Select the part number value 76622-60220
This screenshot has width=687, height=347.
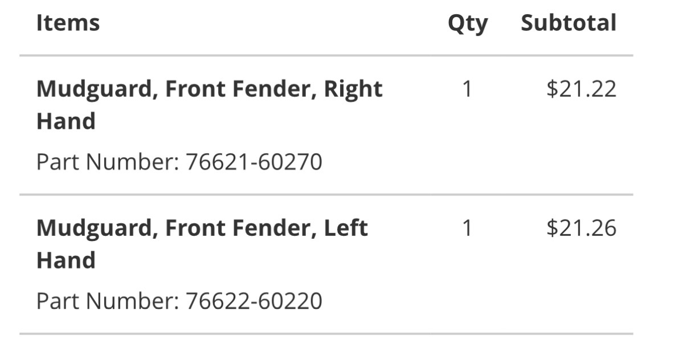click(254, 301)
